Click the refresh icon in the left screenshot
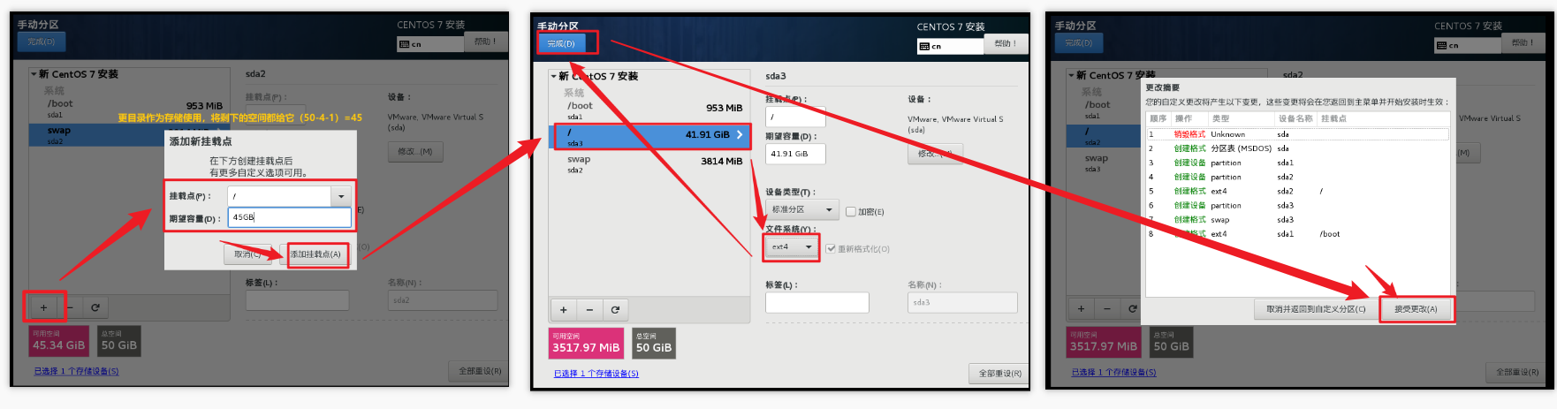 [95, 307]
